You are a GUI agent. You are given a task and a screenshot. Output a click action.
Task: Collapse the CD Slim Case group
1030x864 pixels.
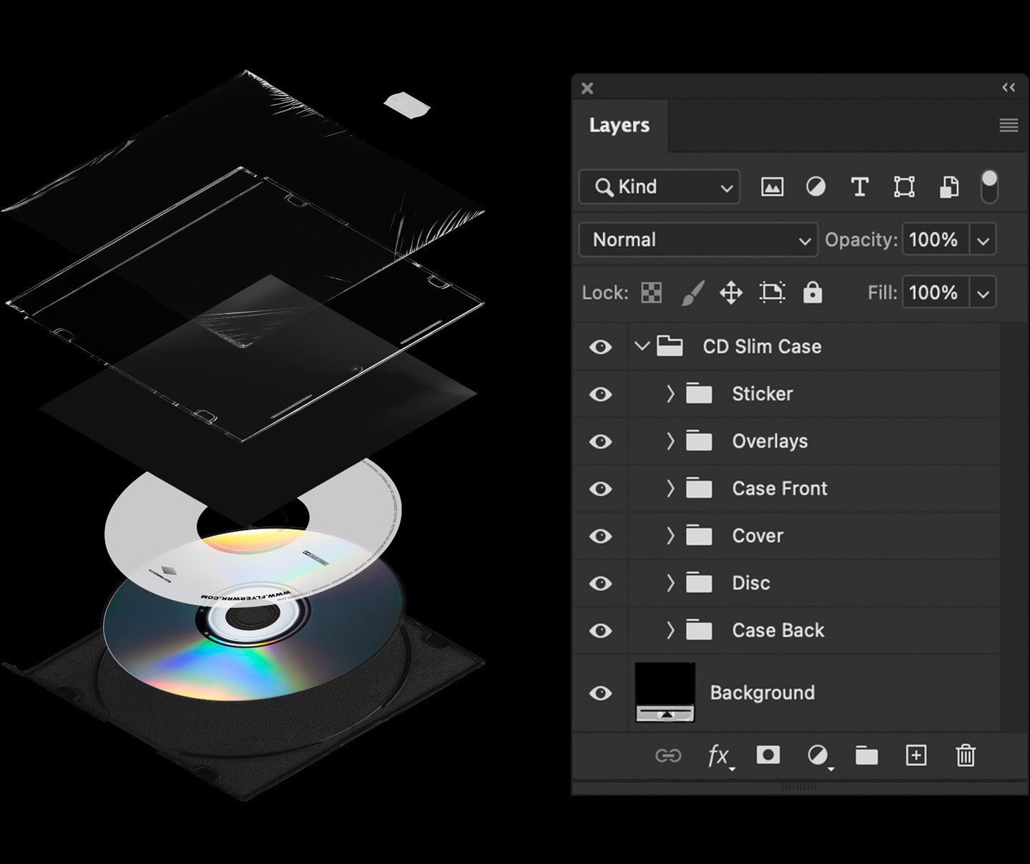642,346
